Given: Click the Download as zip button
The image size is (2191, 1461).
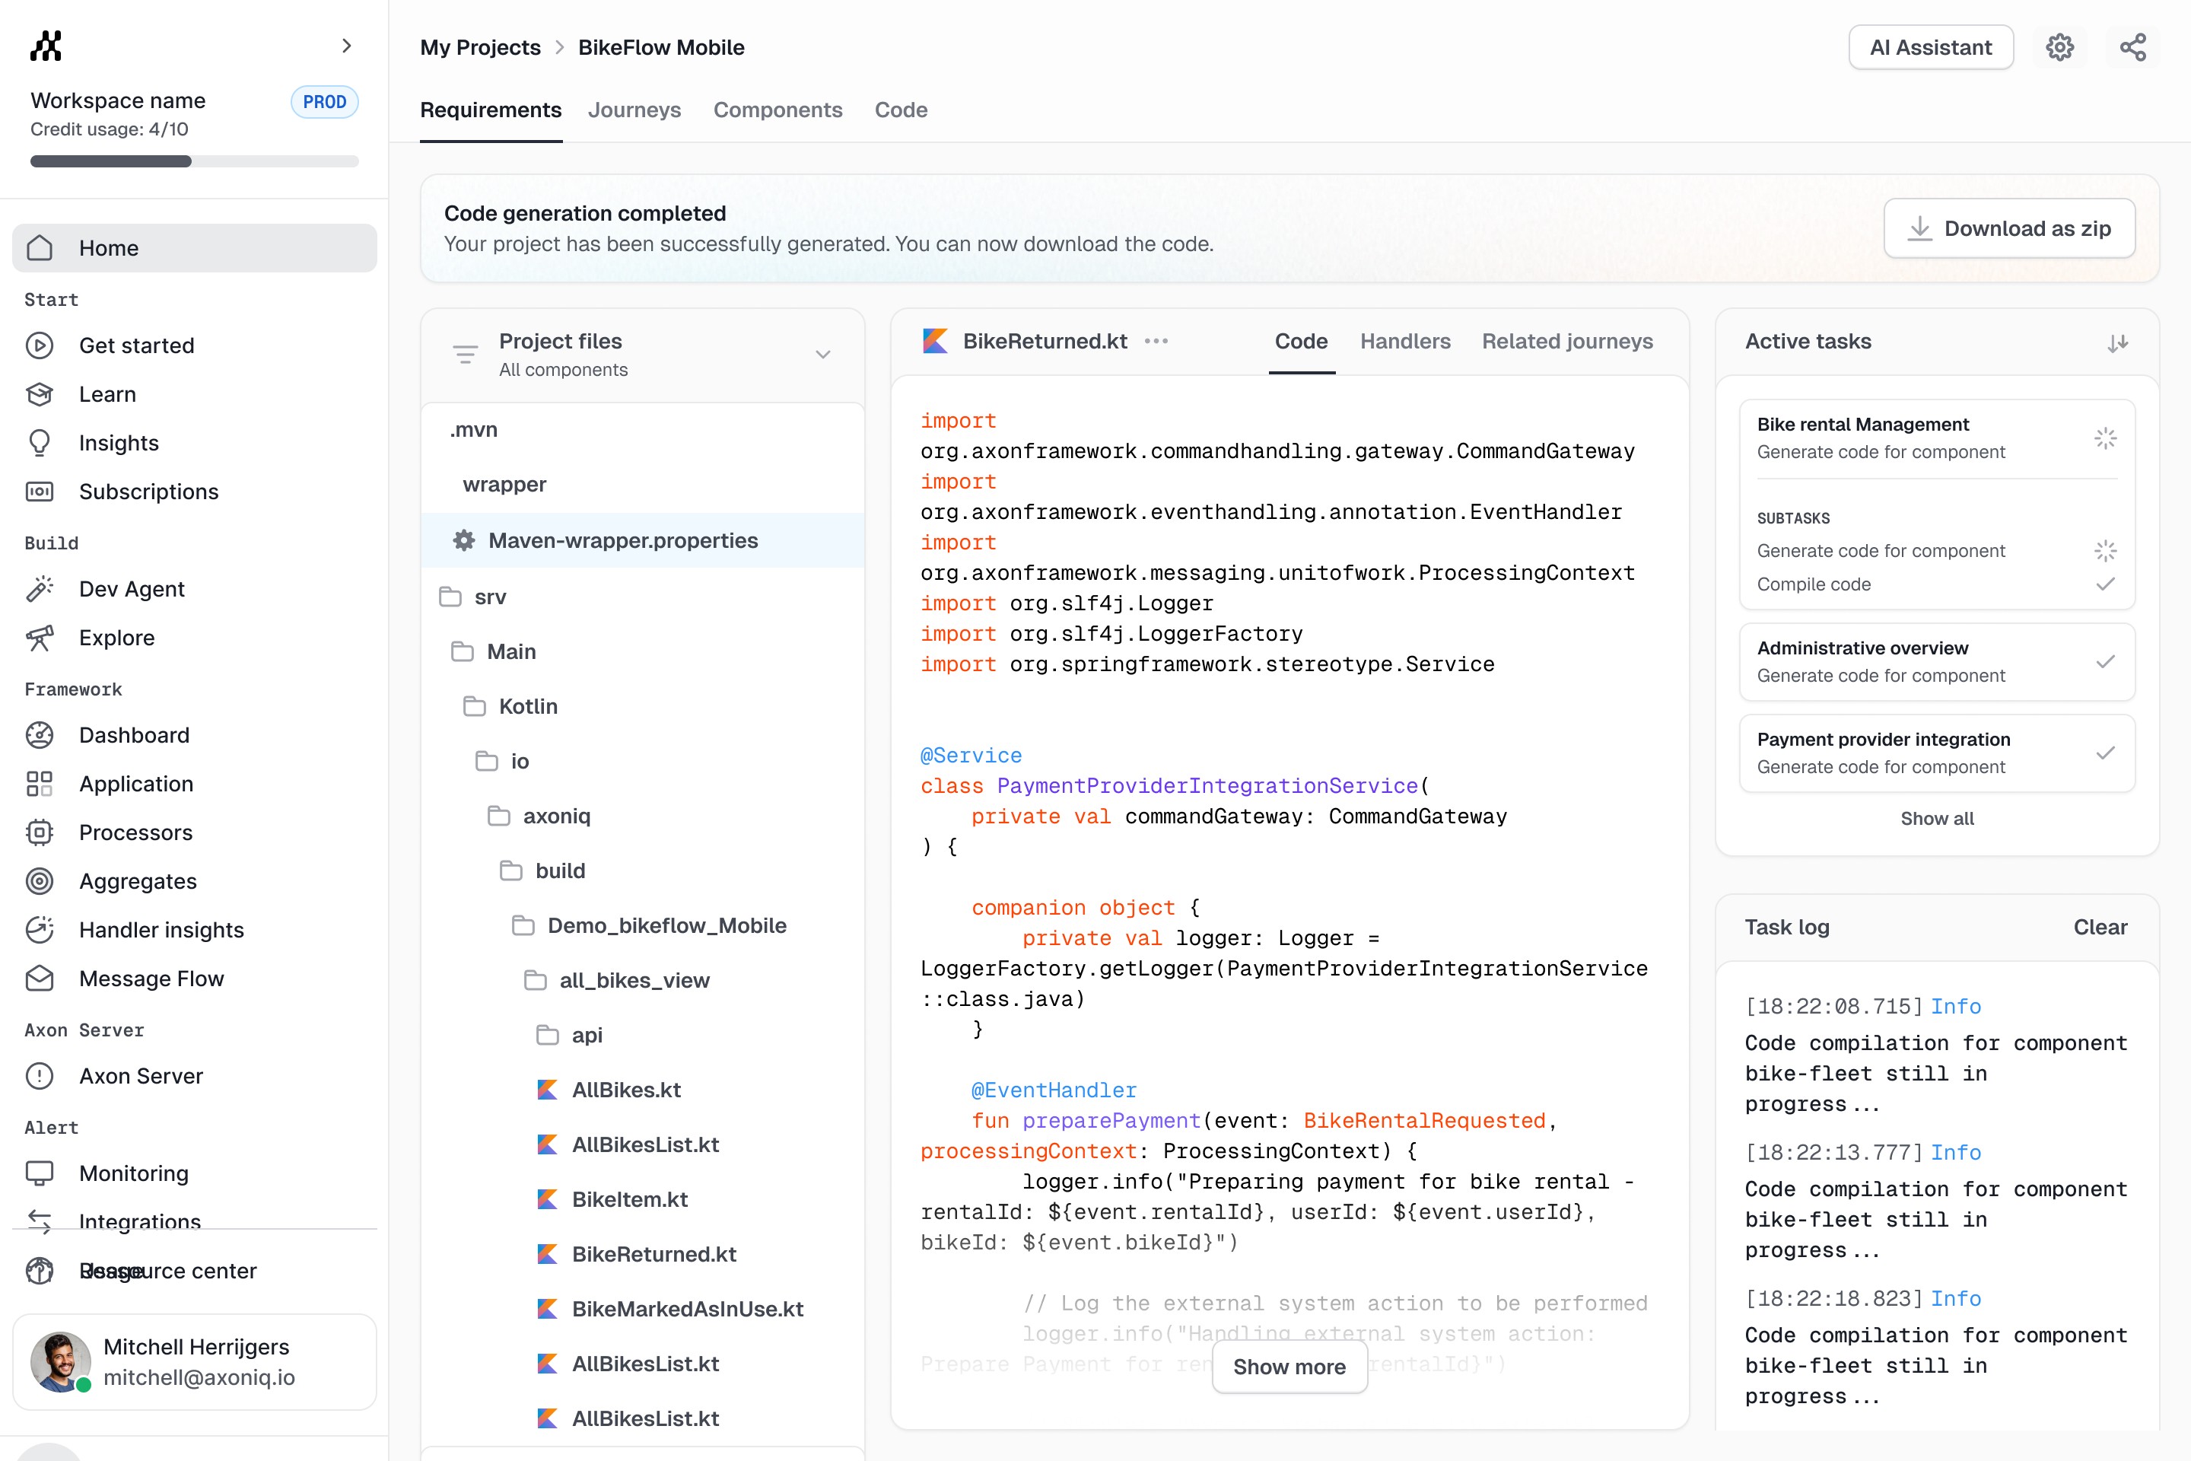Looking at the screenshot, I should coord(2009,228).
